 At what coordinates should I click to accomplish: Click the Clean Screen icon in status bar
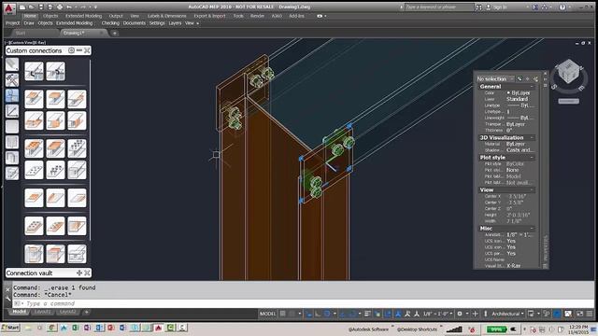[x=579, y=314]
